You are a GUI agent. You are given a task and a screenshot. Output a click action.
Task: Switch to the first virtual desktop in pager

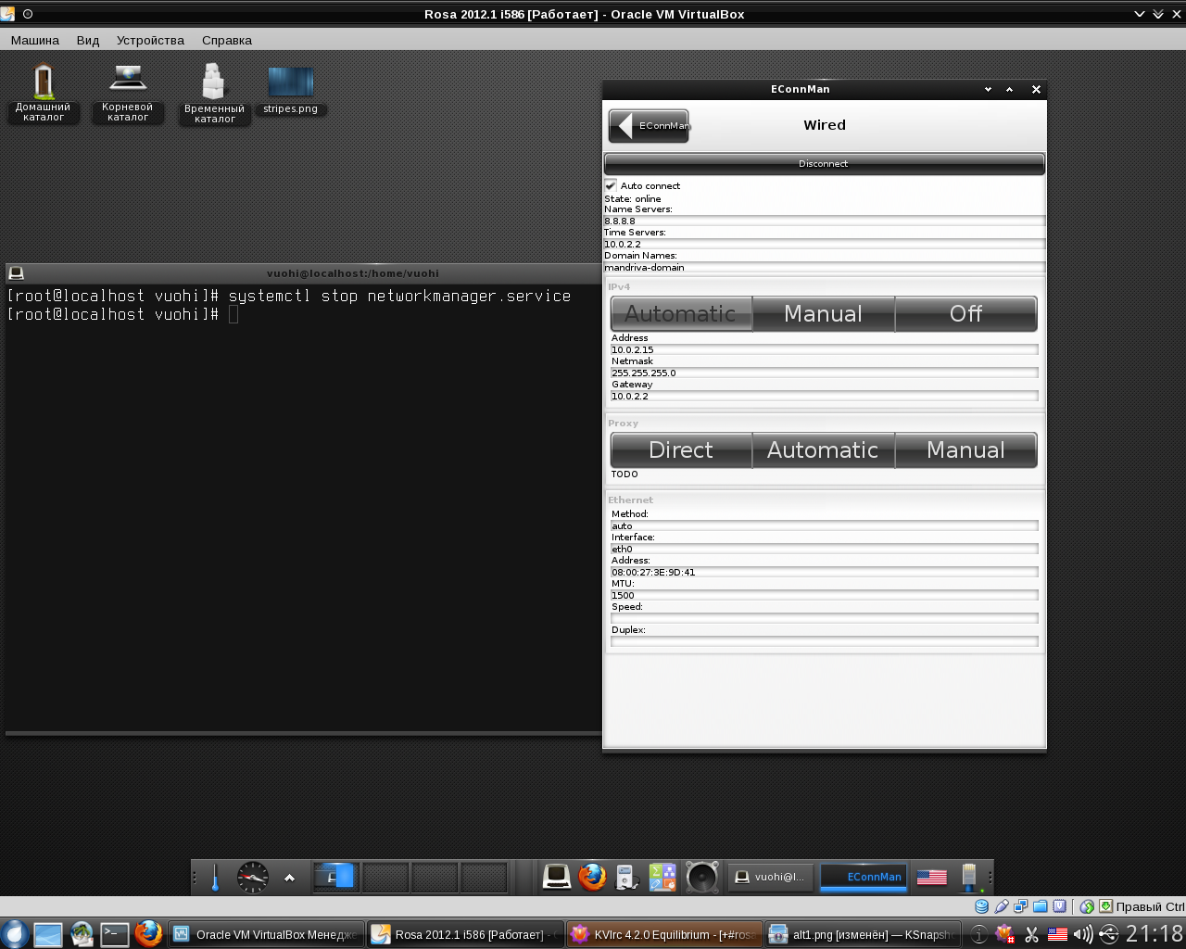click(x=335, y=877)
